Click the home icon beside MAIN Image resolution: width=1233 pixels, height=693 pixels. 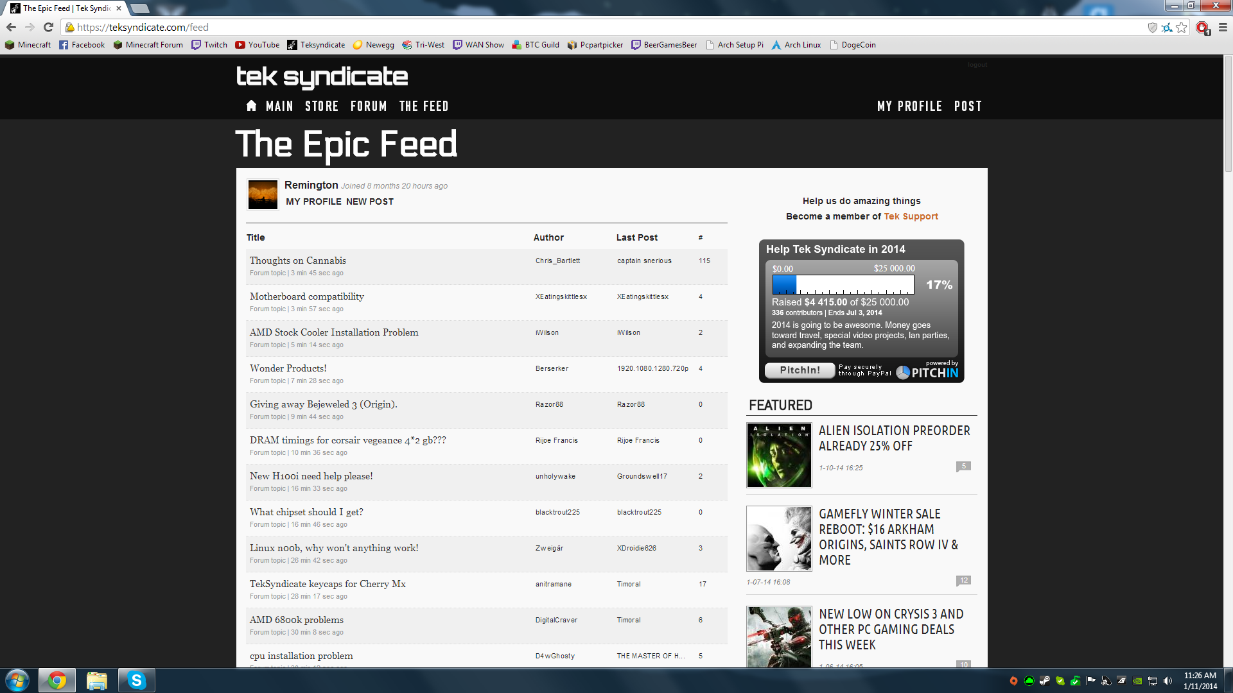[251, 106]
